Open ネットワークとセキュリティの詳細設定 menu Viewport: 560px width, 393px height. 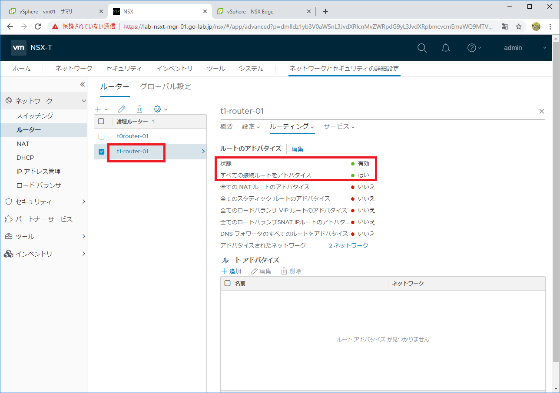[344, 69]
